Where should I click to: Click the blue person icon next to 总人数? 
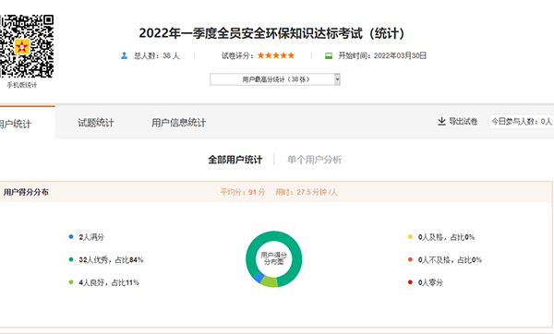click(124, 55)
